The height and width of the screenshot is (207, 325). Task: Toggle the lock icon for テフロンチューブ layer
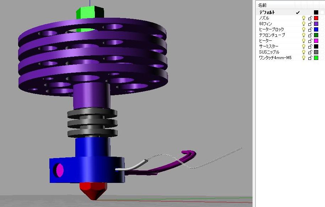(310, 35)
